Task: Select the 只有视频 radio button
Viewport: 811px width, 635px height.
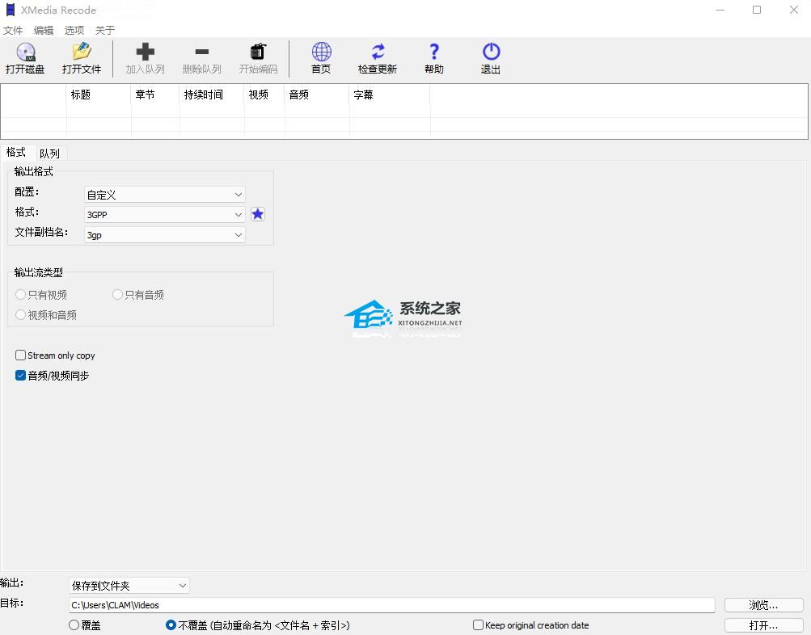Action: coord(21,295)
